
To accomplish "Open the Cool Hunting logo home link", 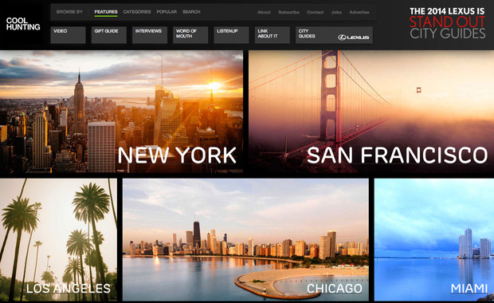I will tap(23, 24).
